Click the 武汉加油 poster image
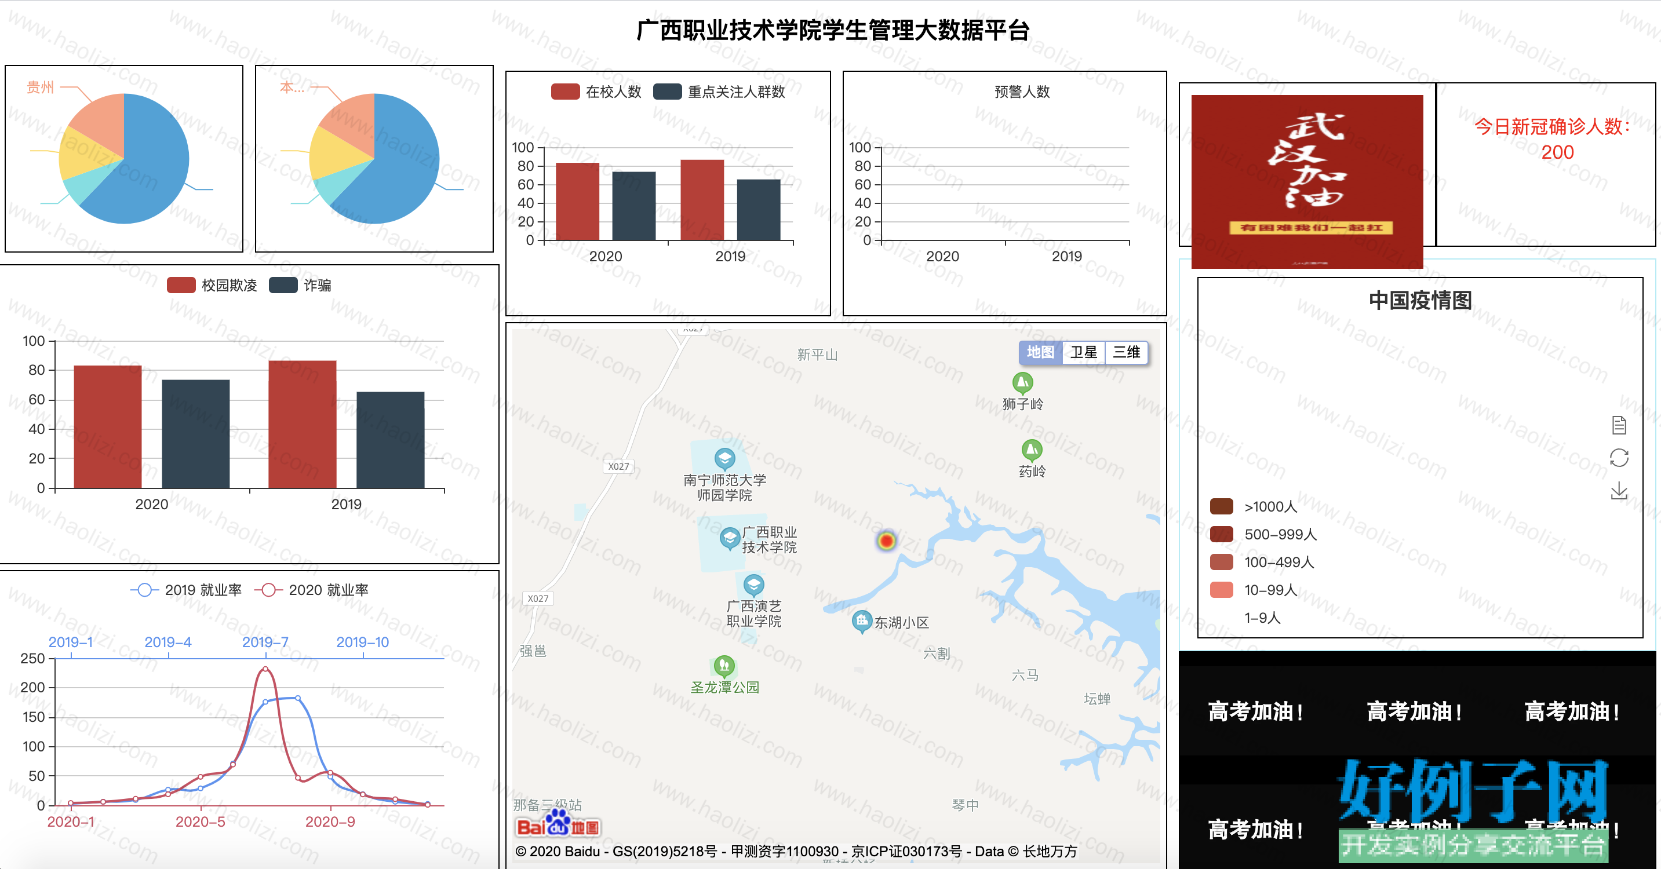Image resolution: width=1661 pixels, height=869 pixels. pos(1307,181)
